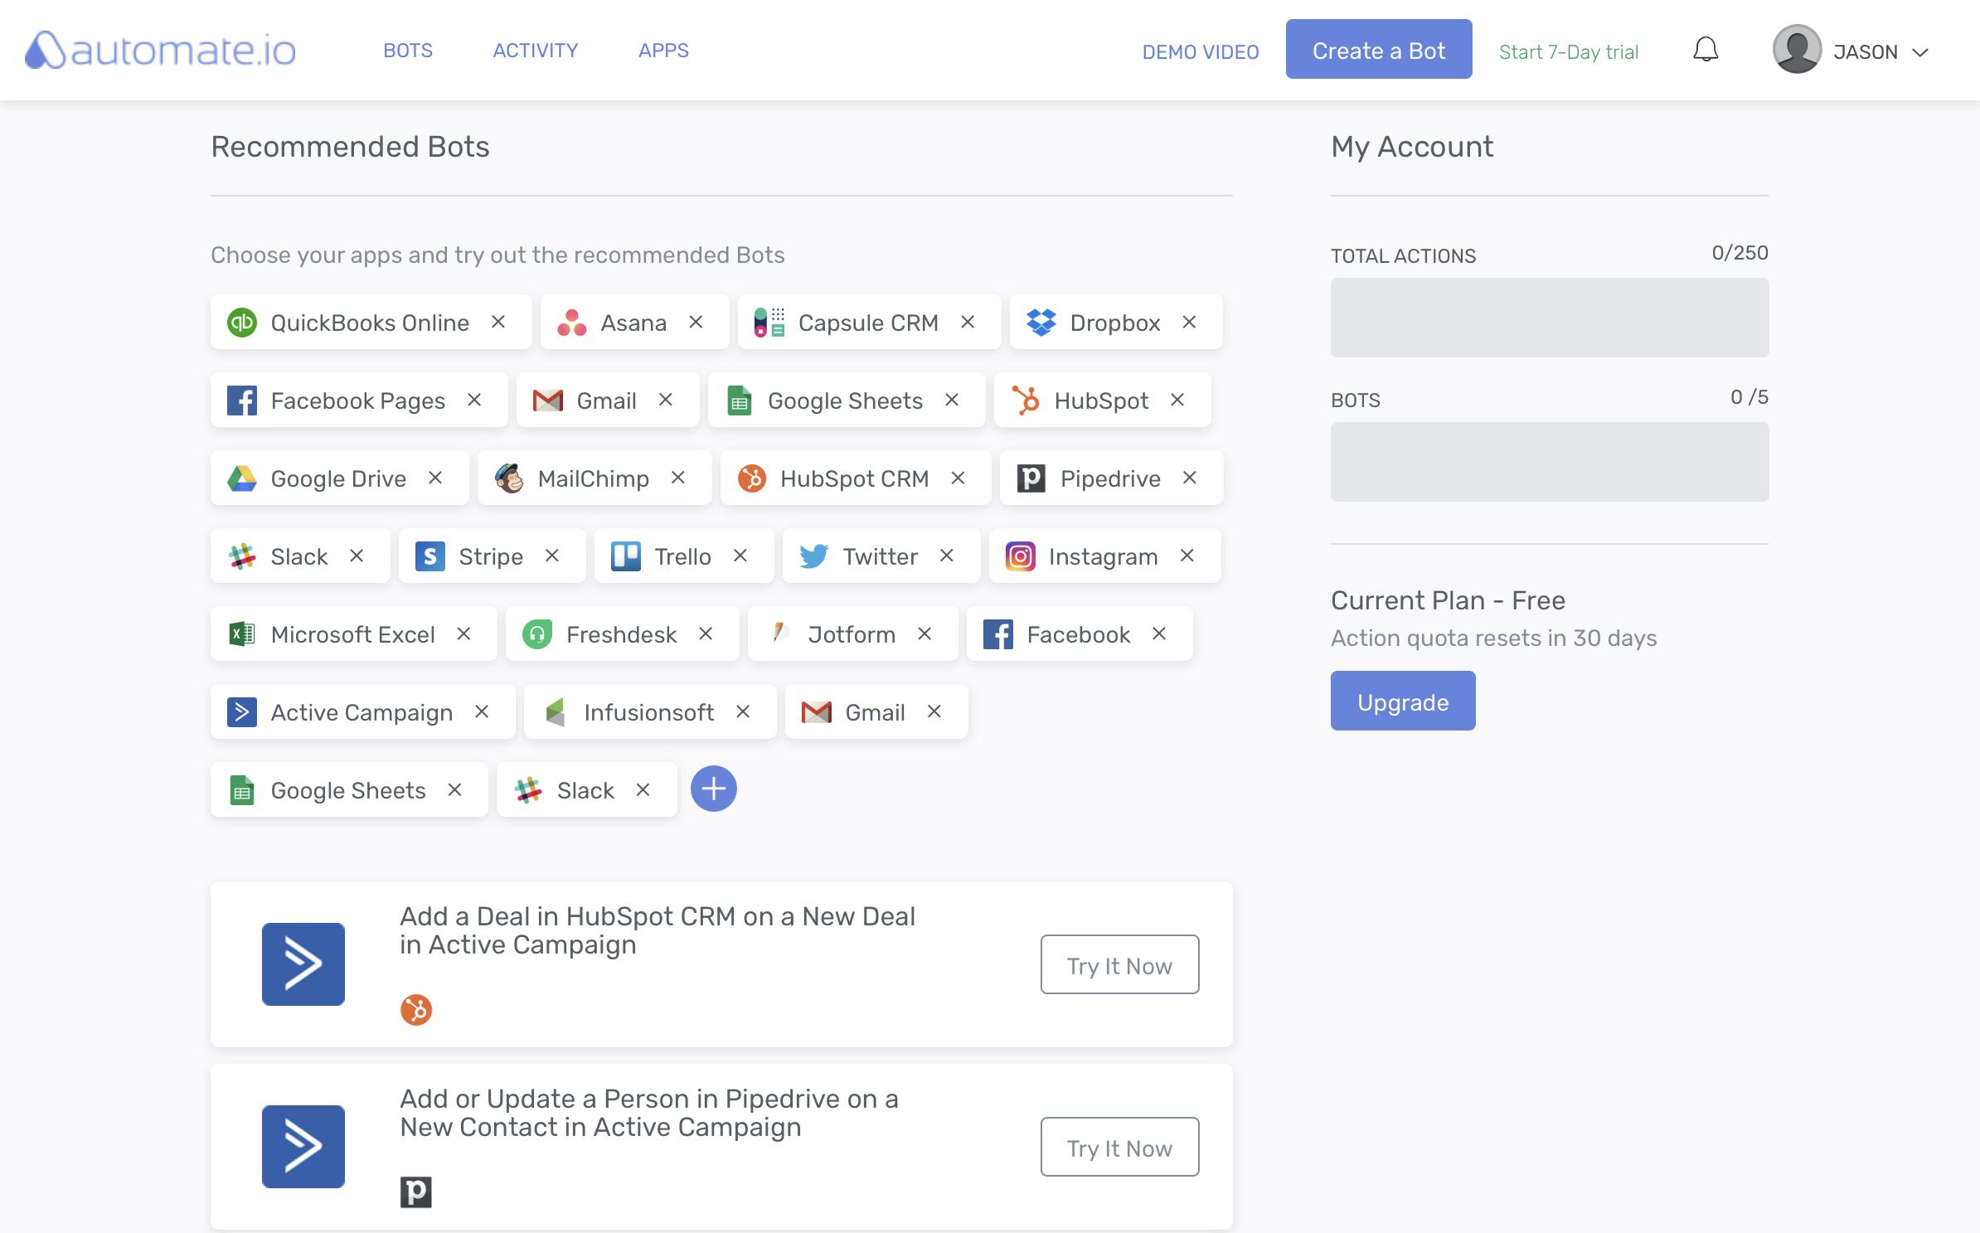This screenshot has width=1980, height=1233.
Task: Click the HubSpot sprocket chip icon
Action: click(1026, 400)
